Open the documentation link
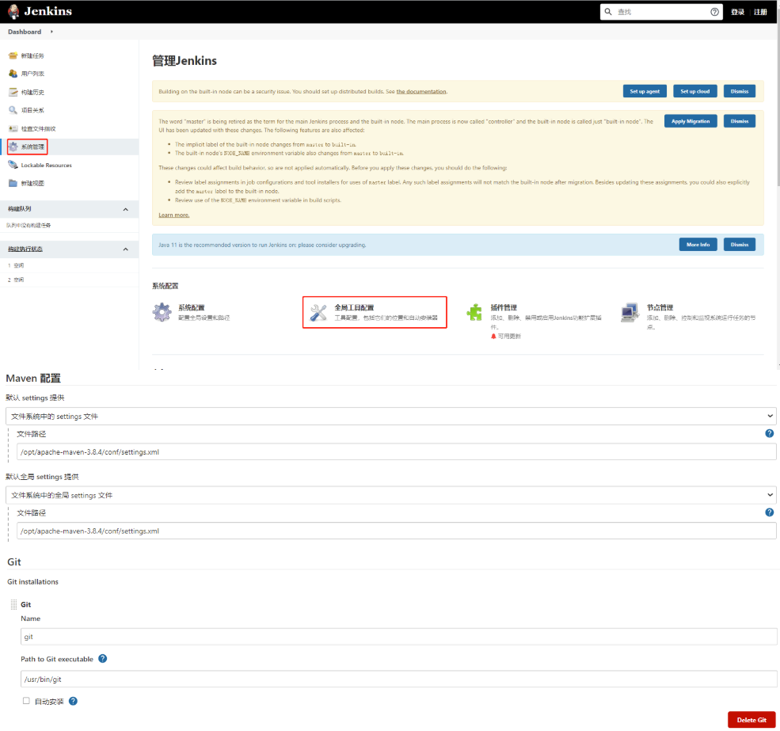The height and width of the screenshot is (731, 780). (421, 92)
